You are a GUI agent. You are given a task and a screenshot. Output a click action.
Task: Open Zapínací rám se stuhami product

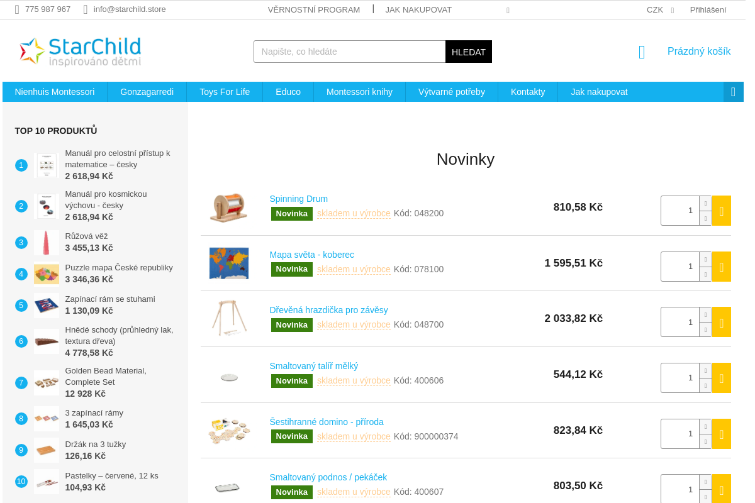coord(110,299)
